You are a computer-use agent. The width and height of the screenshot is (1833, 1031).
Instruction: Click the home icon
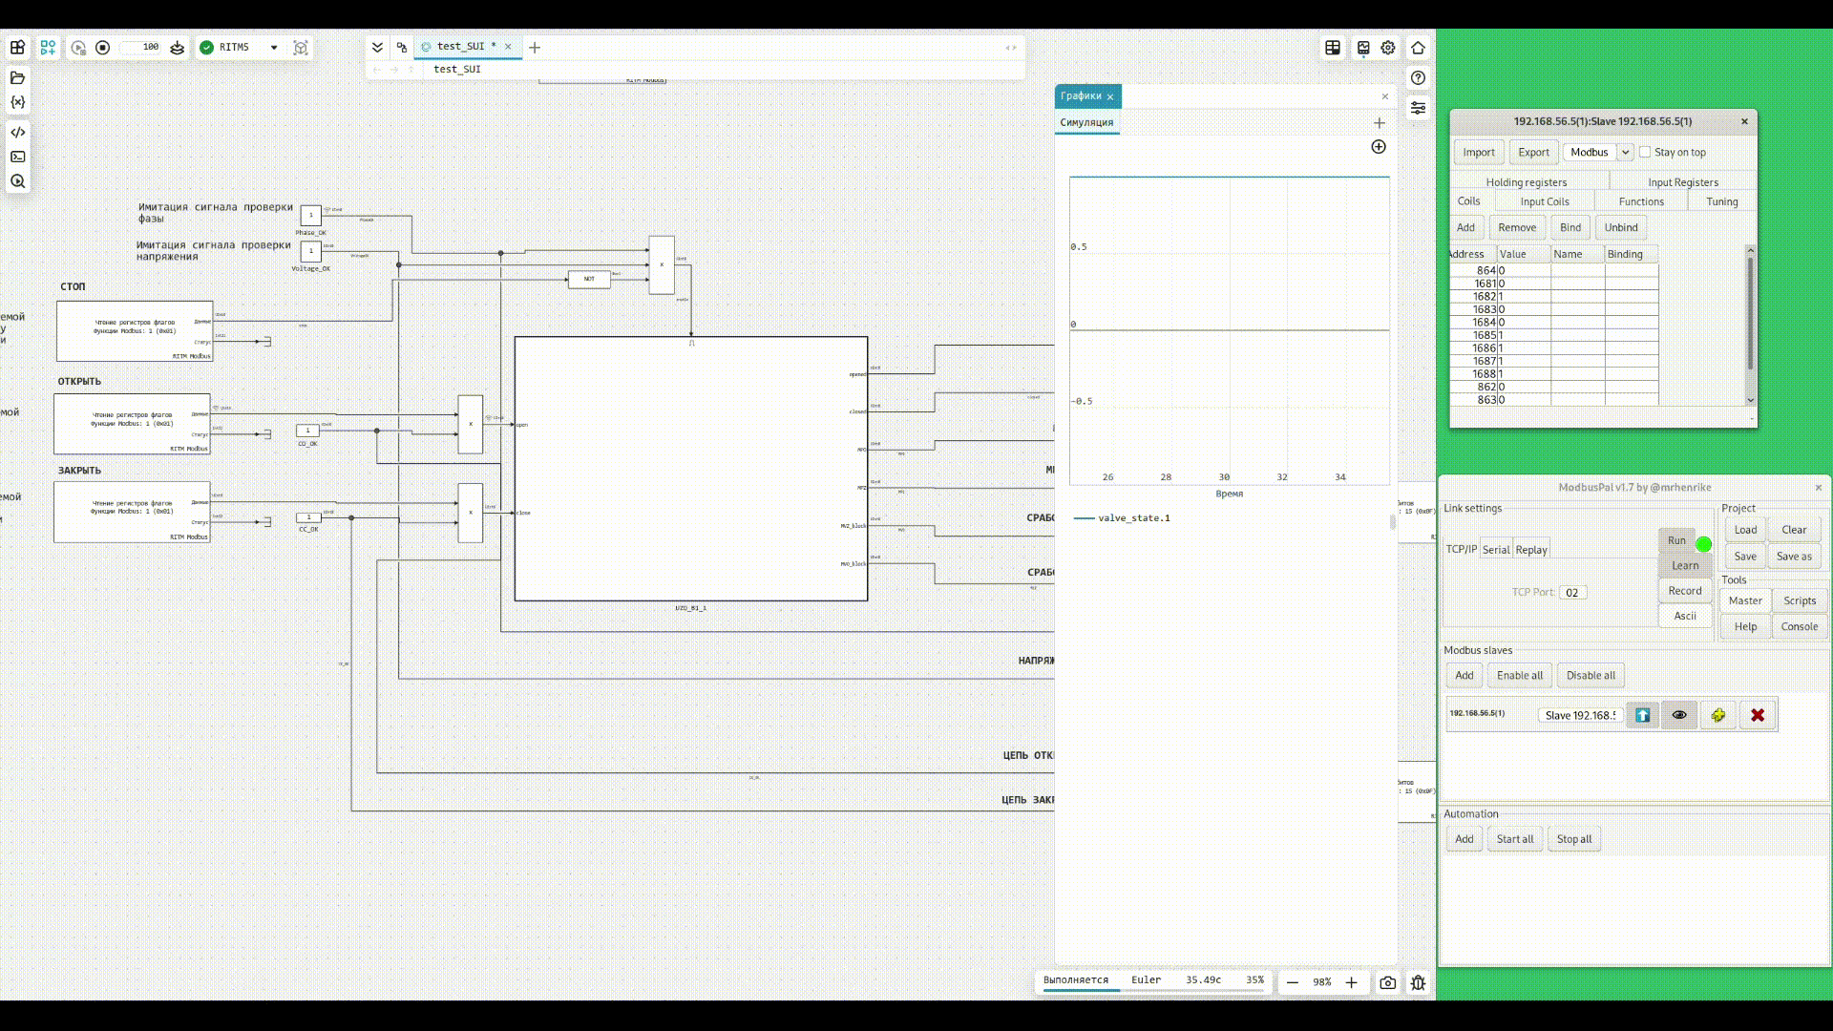(x=1418, y=47)
